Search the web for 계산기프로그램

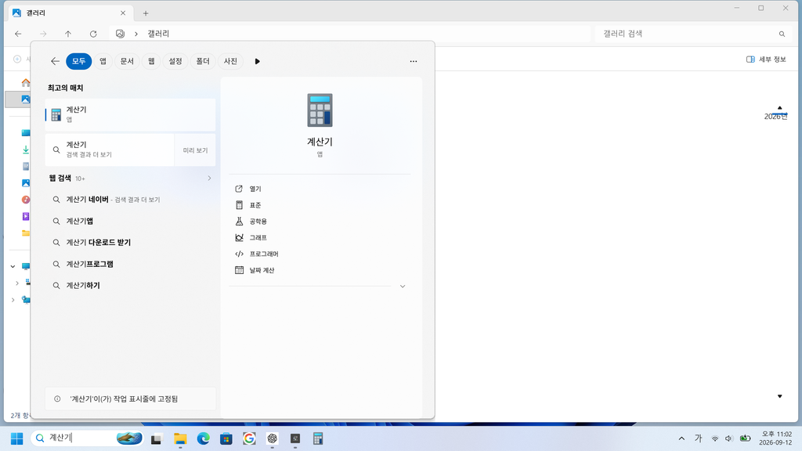pos(131,264)
